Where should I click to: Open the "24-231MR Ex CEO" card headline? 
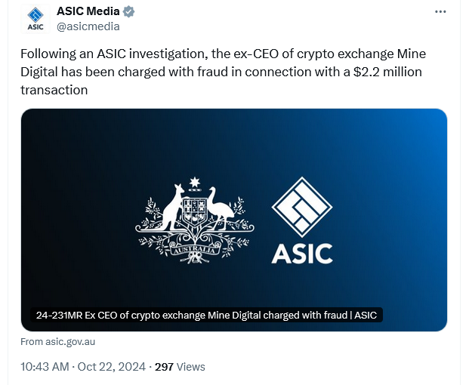pos(206,315)
